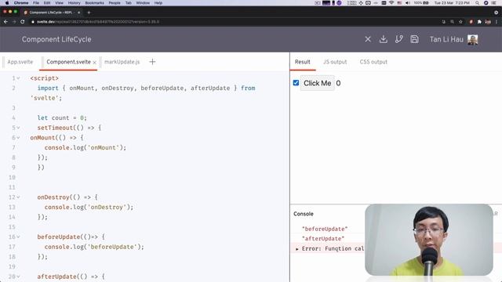This screenshot has height=282, width=502.
Task: Open Chrome three-dot menu
Action: (x=497, y=22)
